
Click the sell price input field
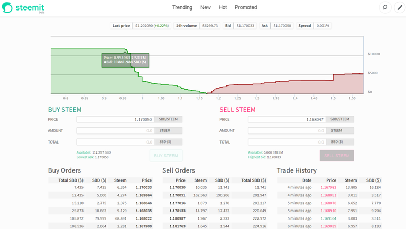[287, 120]
